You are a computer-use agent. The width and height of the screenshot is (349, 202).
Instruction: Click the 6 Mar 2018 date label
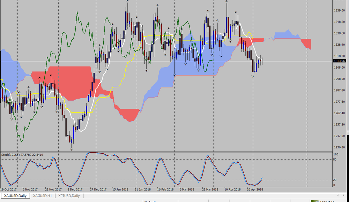187,189
